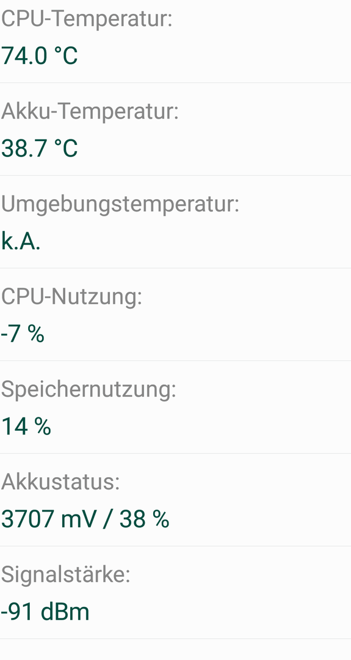
Task: Click the Umgebungstemperatur label
Action: tap(120, 205)
